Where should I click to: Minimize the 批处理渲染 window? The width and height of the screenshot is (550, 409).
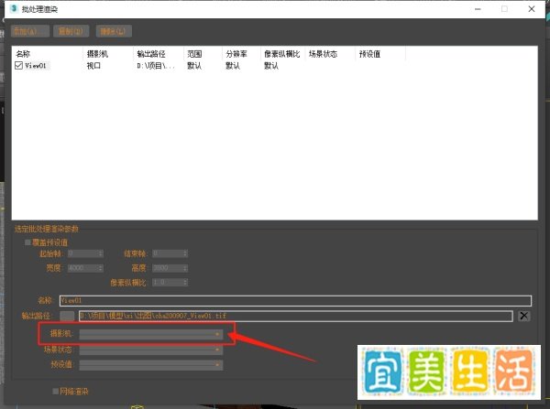click(478, 9)
